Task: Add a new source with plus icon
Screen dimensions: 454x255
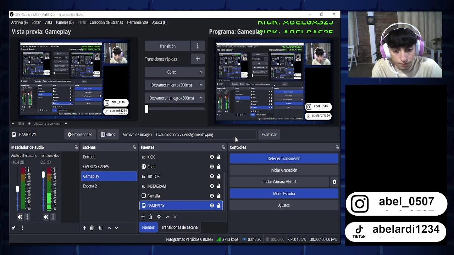Action: (x=143, y=217)
